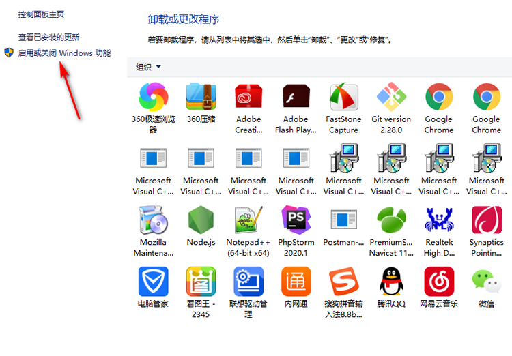Select the Mozilla Maintenance Service icon

(153, 220)
